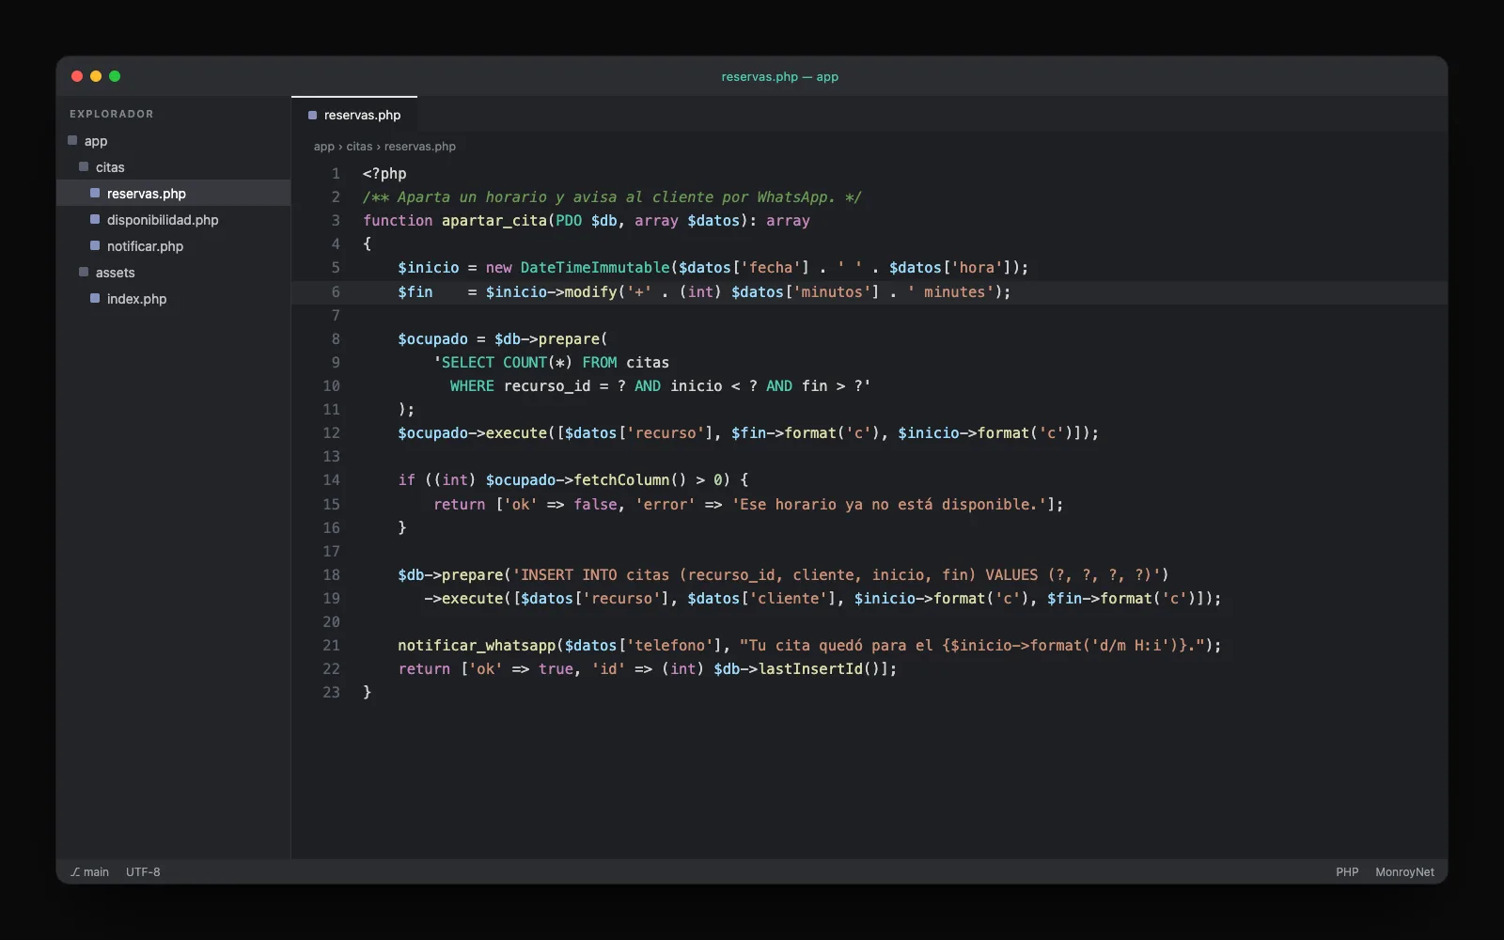This screenshot has height=940, width=1504.
Task: Click the file icon beside disponibilidad.php
Action: tap(95, 219)
